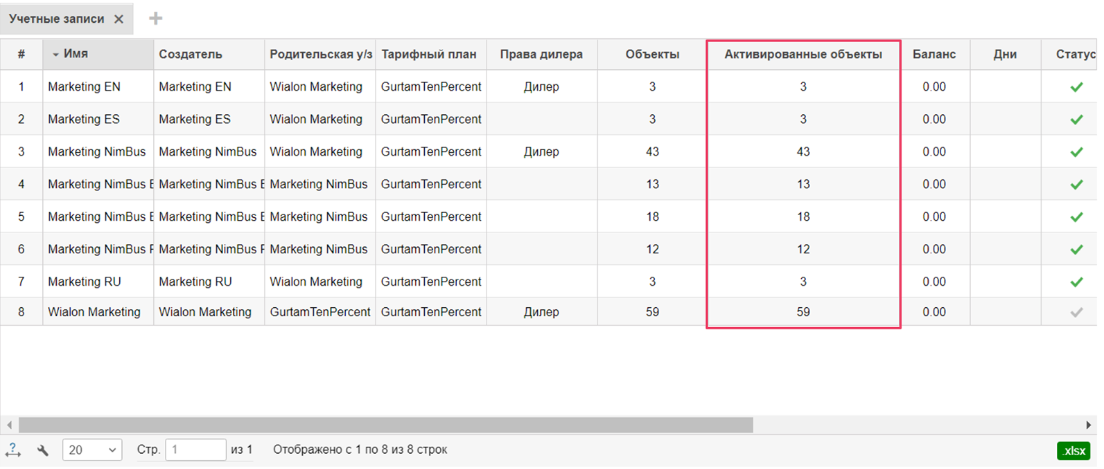
Task: Click the column auto-width icon in footer
Action: pyautogui.click(x=12, y=450)
